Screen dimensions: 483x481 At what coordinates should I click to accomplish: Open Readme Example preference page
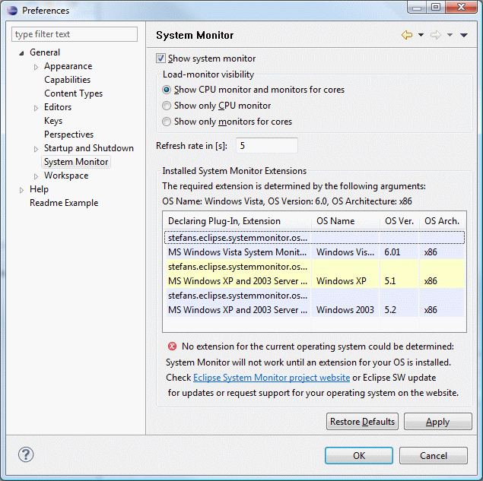tap(64, 203)
